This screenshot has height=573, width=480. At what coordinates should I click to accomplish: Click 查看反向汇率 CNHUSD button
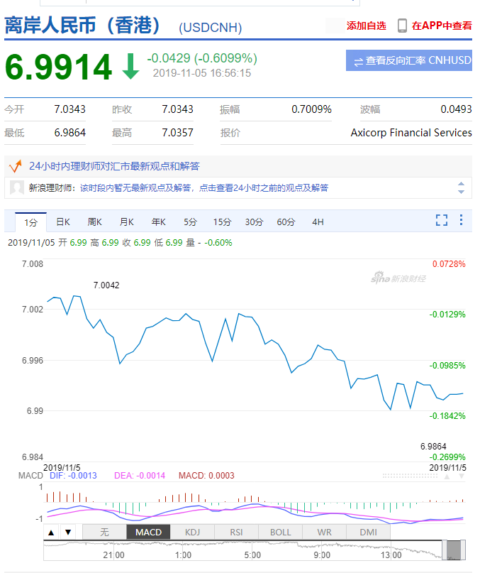(409, 61)
